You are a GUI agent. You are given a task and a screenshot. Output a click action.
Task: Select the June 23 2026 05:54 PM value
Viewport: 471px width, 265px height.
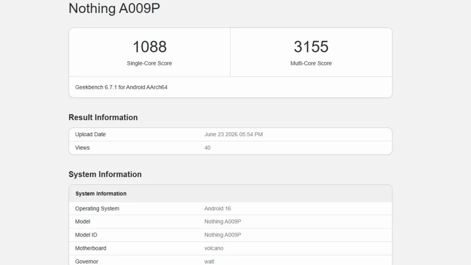233,134
